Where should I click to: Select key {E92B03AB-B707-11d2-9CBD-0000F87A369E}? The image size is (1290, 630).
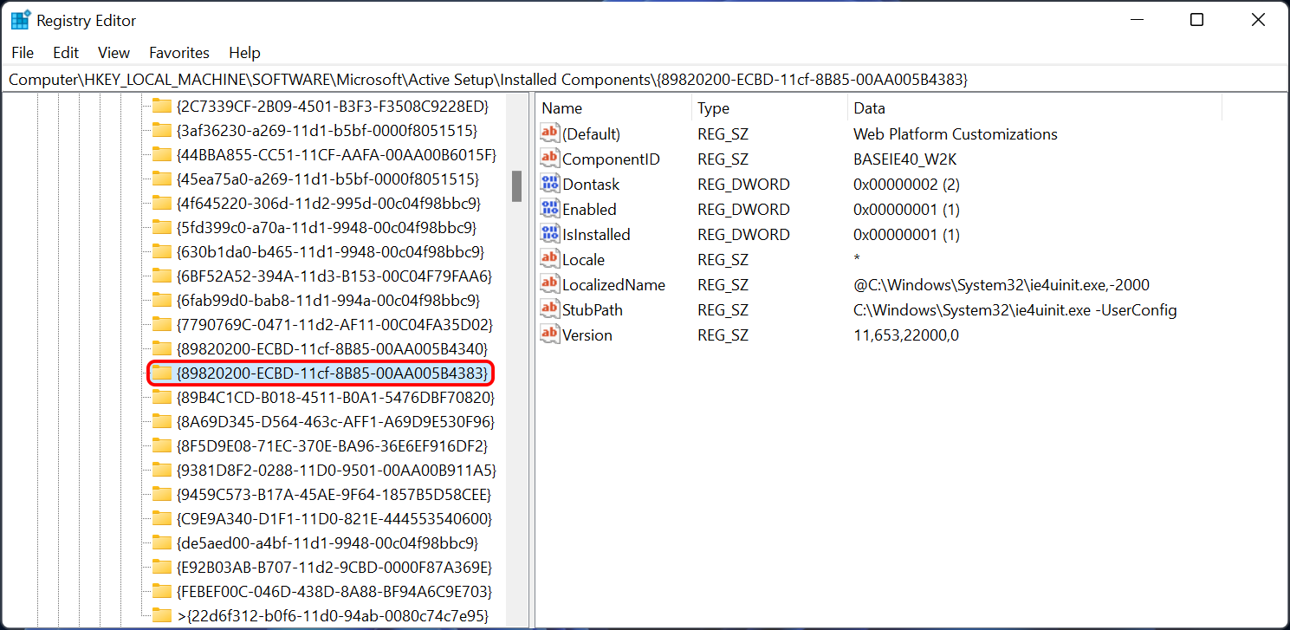tap(334, 568)
